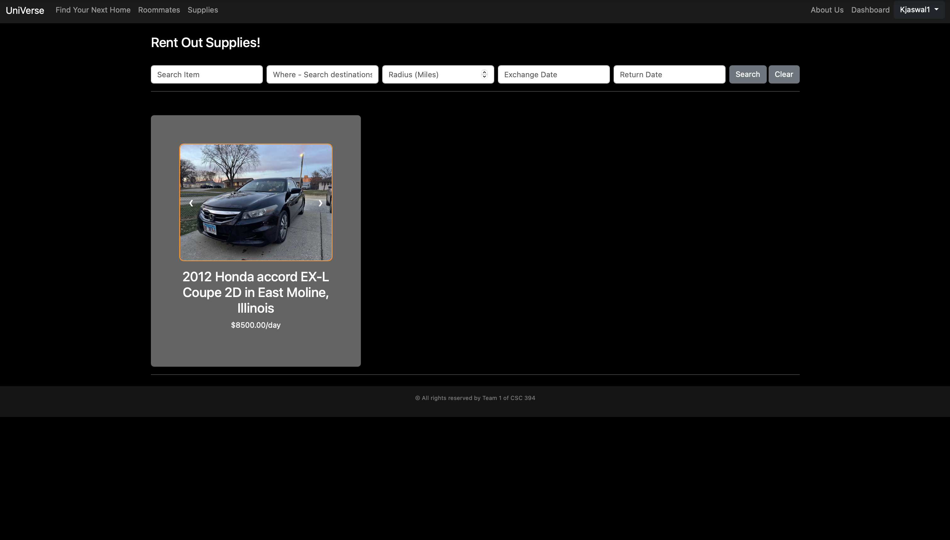The height and width of the screenshot is (540, 950).
Task: Open the Exchange Date picker field
Action: click(x=553, y=74)
